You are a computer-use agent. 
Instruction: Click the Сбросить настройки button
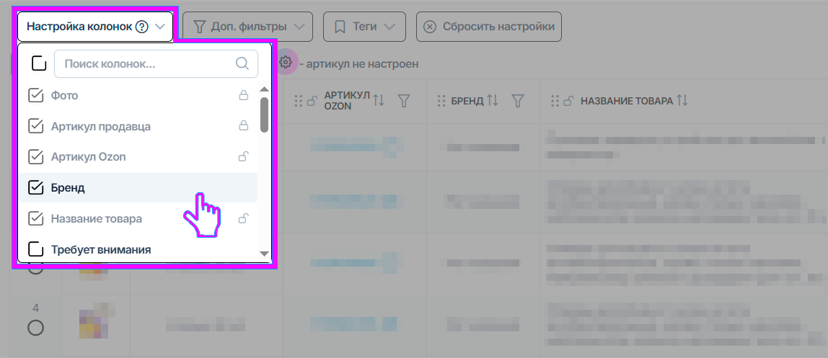point(488,27)
